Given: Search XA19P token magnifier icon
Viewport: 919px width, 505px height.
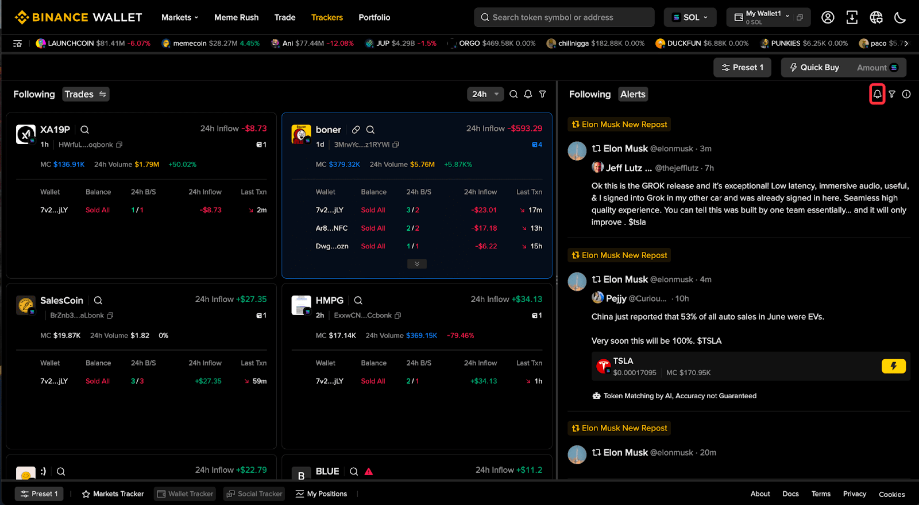Looking at the screenshot, I should coord(84,130).
